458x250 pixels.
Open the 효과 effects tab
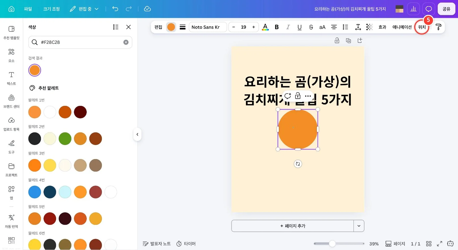[x=382, y=27]
